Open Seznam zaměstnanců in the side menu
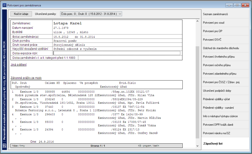Viewport: 252px width, 154px height. click(225, 14)
